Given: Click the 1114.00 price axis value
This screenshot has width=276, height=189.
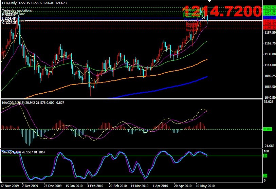Looking at the screenshot, I should [x=270, y=65].
